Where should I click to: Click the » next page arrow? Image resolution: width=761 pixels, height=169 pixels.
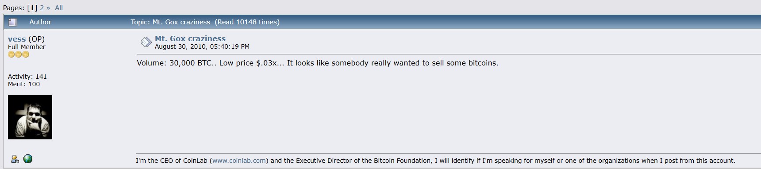point(48,8)
